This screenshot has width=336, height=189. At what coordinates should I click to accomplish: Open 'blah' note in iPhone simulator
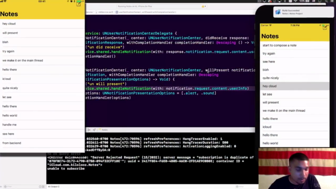point(295,70)
